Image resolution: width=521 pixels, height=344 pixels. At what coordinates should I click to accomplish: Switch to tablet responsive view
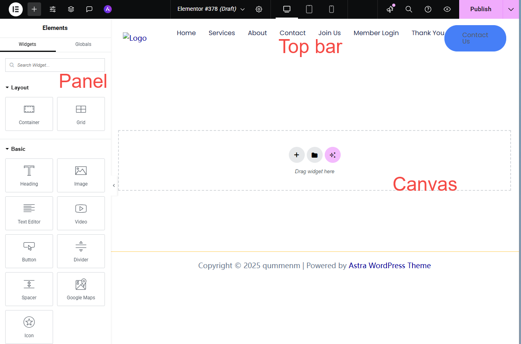coord(309,9)
